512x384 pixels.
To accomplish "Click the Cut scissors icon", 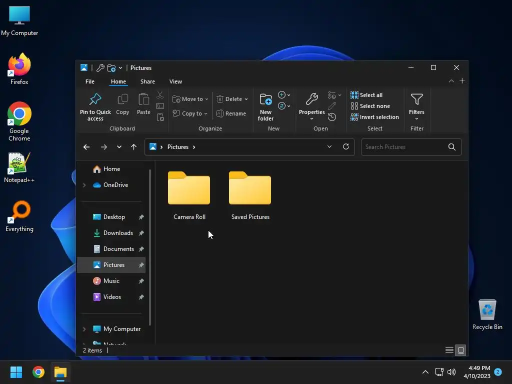I will pyautogui.click(x=160, y=95).
